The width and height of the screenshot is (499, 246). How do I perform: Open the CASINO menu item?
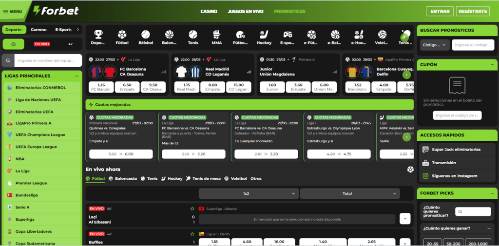click(209, 12)
